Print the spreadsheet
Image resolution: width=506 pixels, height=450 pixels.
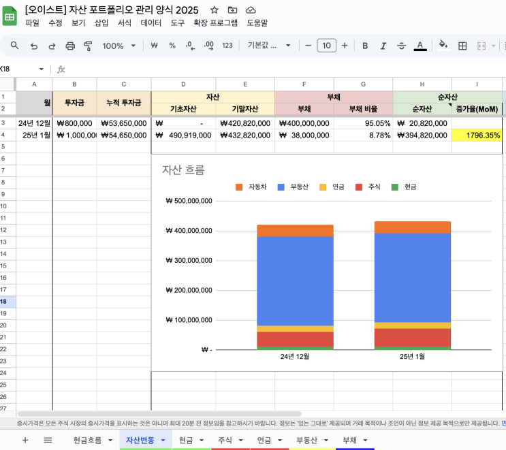(70, 46)
